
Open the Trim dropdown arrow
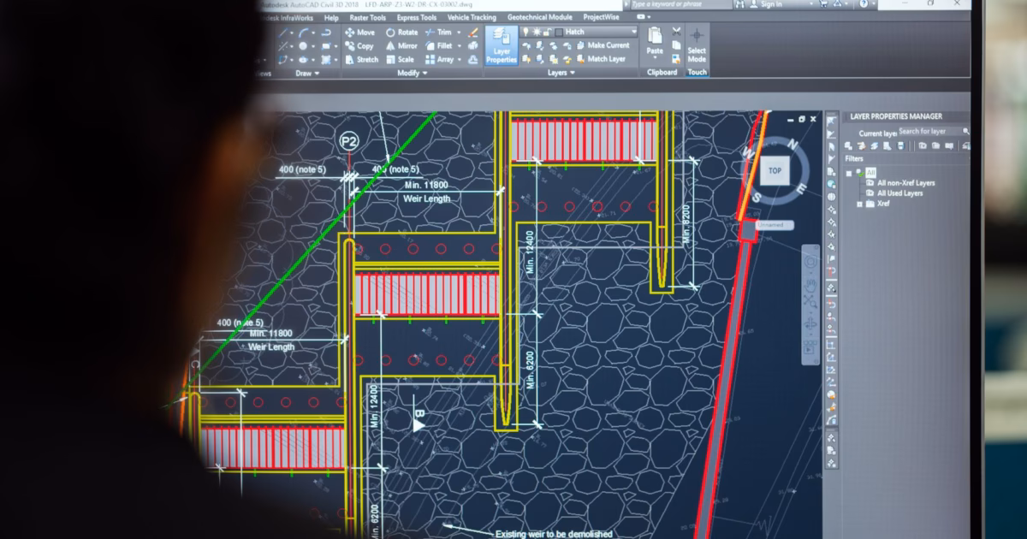(x=459, y=33)
